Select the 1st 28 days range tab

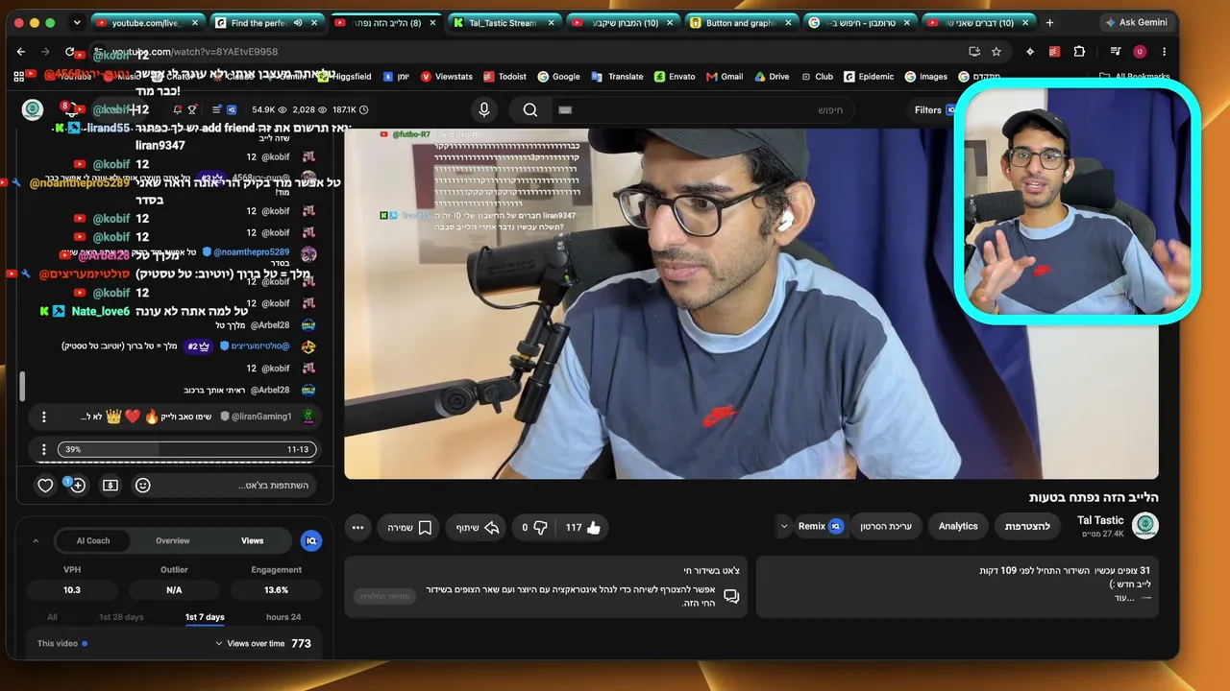pyautogui.click(x=121, y=617)
